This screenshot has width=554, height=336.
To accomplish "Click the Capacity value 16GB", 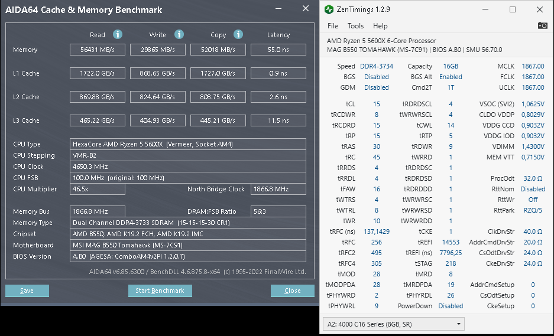I will pyautogui.click(x=451, y=66).
